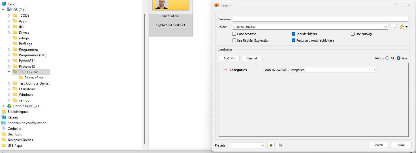Click the bold Categories condition label

tap(238, 70)
